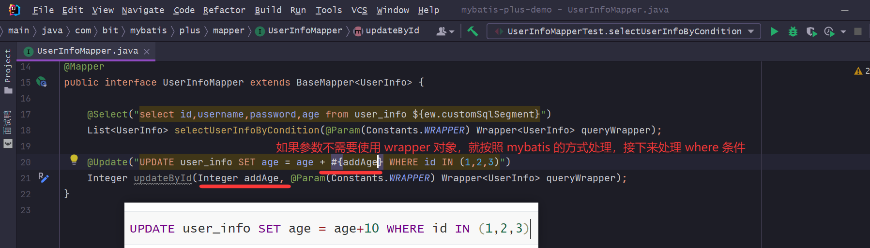This screenshot has width=870, height=248.
Task: Click the Run green play button
Action: pos(774,31)
